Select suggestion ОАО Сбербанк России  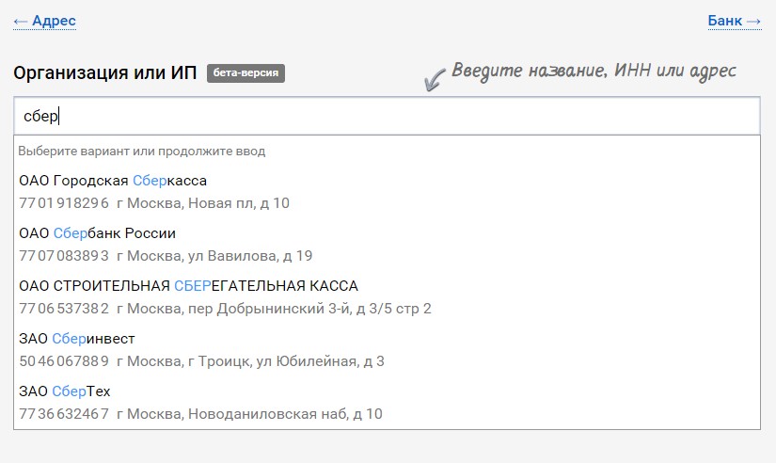tap(387, 245)
